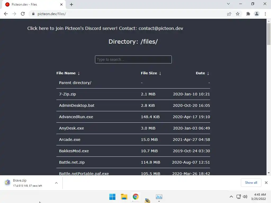Open the volume control in tray
The width and height of the screenshot is (271, 203).
[245, 197]
